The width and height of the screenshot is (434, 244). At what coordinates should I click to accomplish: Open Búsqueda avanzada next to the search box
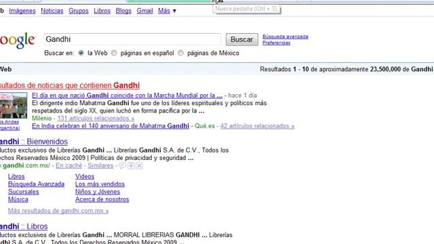click(285, 37)
